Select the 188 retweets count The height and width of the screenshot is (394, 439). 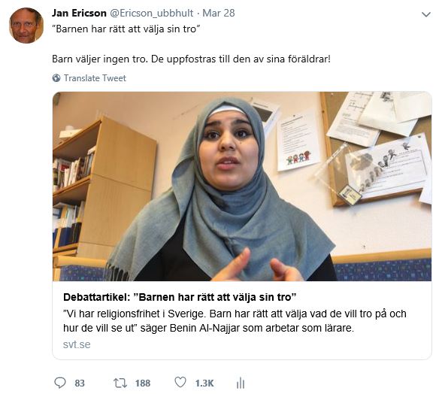(143, 383)
